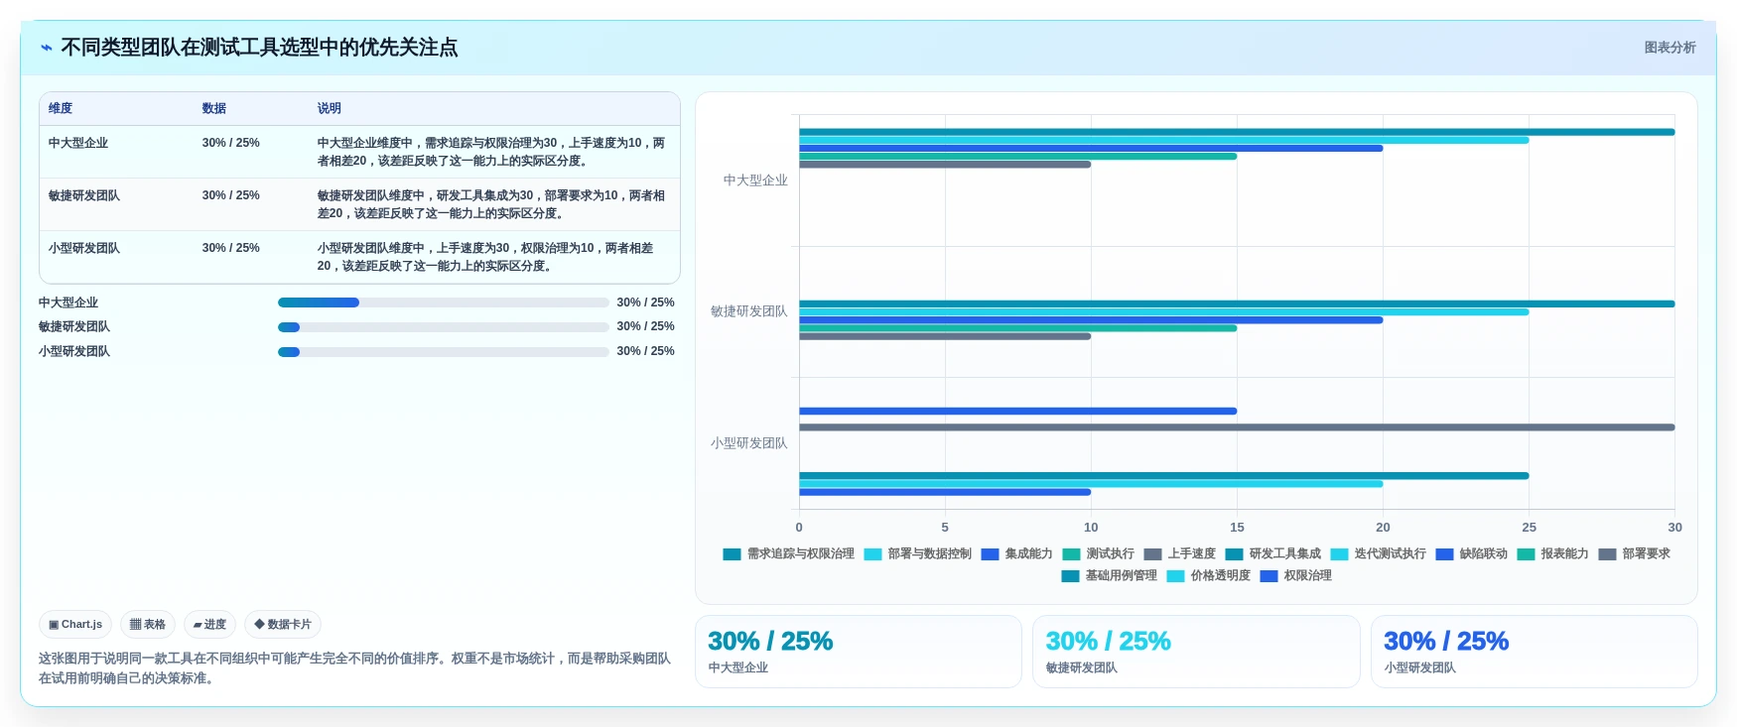The image size is (1737, 727).
Task: Click the 中大型企业 cell in the table
Action: (x=78, y=143)
